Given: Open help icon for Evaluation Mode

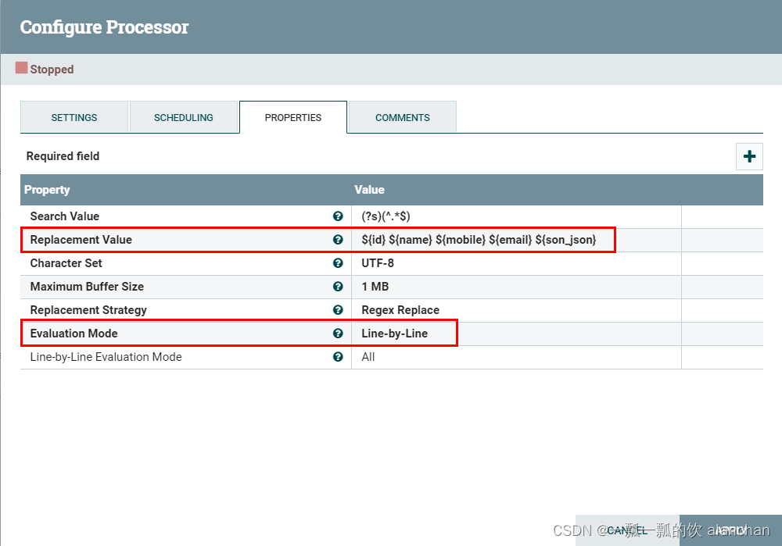Looking at the screenshot, I should click(338, 334).
